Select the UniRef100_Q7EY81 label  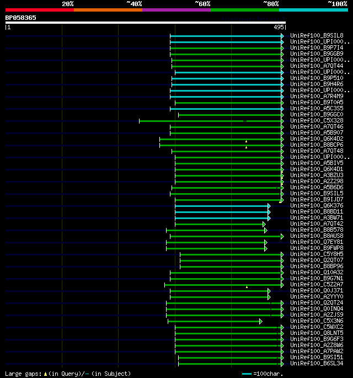coord(317,242)
